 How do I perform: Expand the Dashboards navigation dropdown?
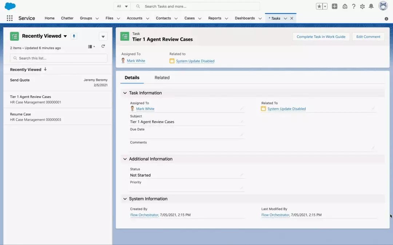point(260,18)
